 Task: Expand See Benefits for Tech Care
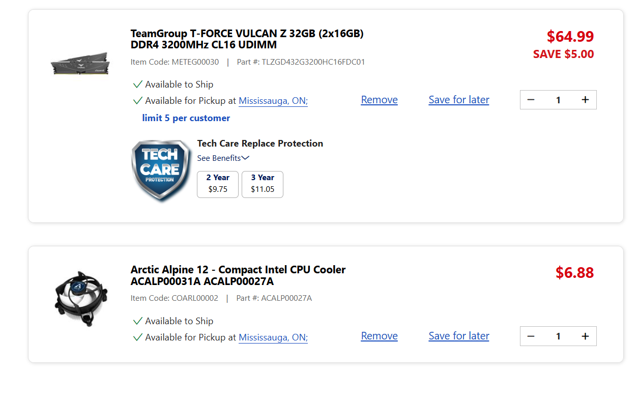pyautogui.click(x=223, y=158)
